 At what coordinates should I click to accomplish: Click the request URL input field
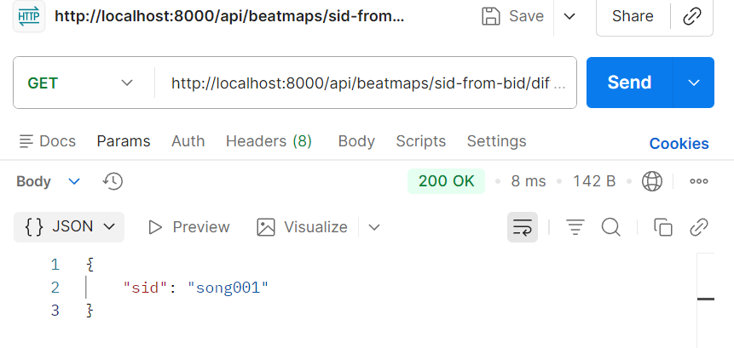tap(366, 83)
